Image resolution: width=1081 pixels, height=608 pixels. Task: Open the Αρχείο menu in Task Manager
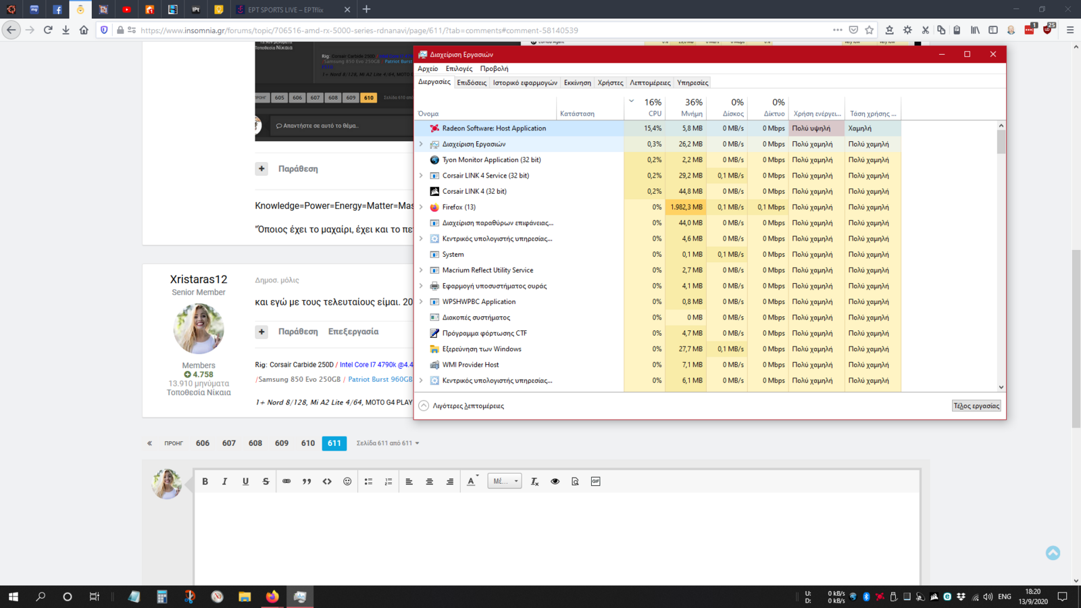[428, 69]
